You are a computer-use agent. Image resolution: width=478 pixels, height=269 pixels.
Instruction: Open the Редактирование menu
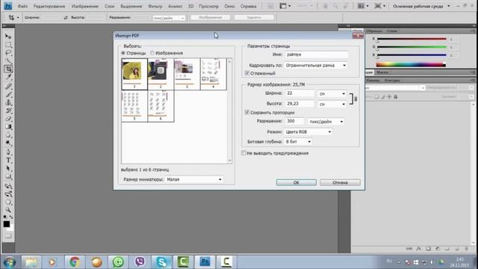[x=49, y=6]
